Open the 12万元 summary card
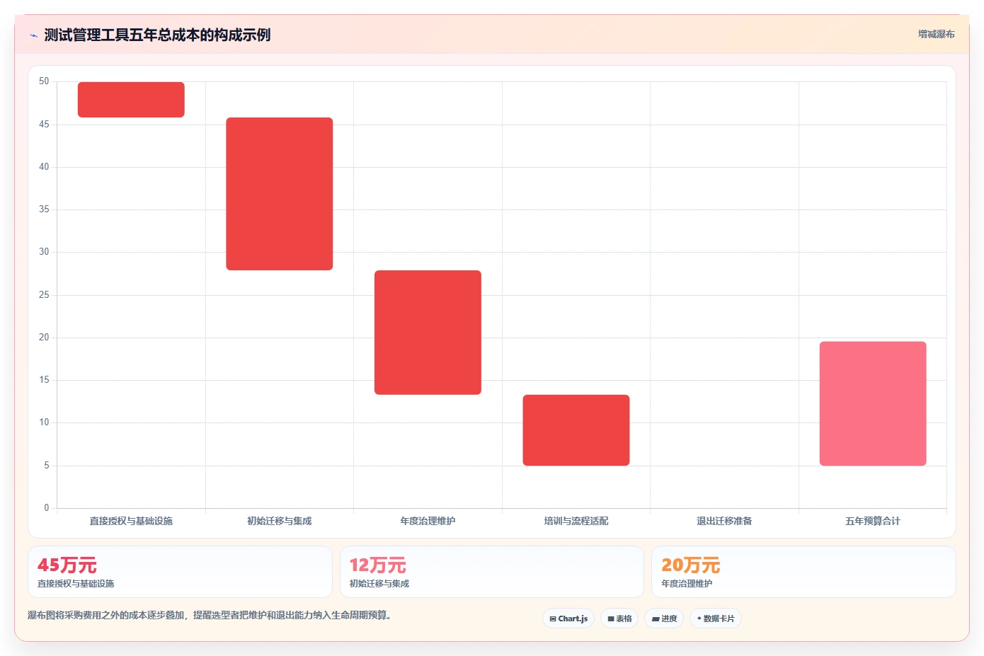984x656 pixels. pos(492,572)
